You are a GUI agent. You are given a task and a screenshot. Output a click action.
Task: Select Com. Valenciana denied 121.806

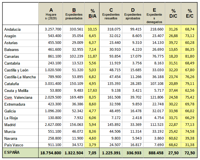(x=157, y=97)
